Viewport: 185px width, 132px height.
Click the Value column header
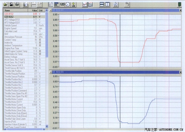[x=33, y=10]
